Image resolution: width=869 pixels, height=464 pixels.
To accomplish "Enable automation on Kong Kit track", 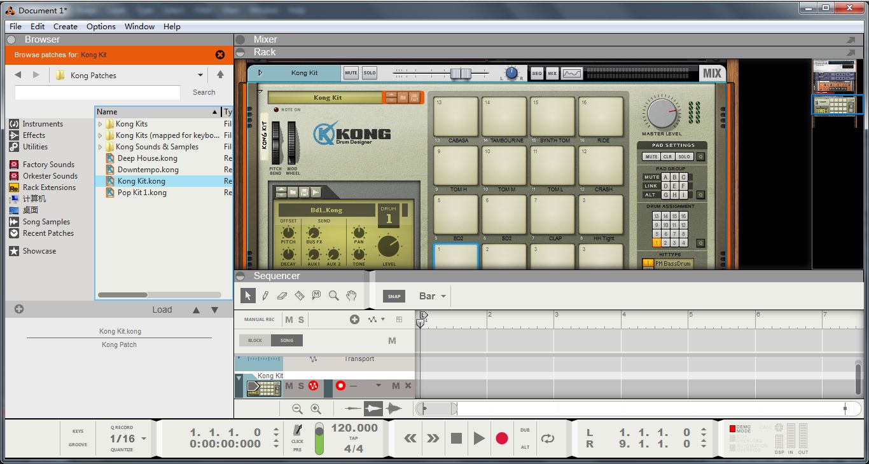I will coord(313,386).
